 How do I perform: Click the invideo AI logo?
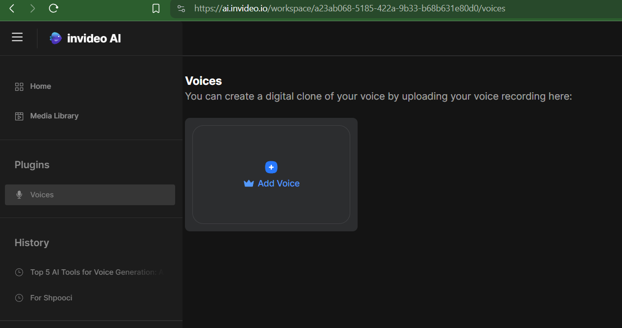(56, 38)
